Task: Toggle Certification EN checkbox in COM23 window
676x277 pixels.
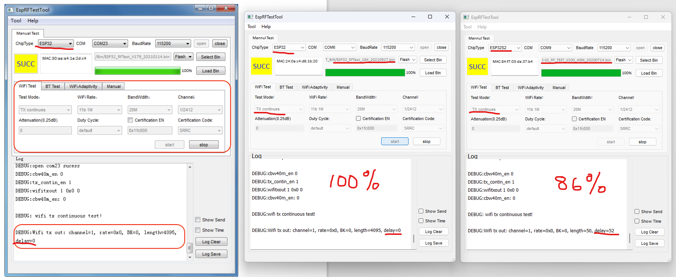Action: 130,120
